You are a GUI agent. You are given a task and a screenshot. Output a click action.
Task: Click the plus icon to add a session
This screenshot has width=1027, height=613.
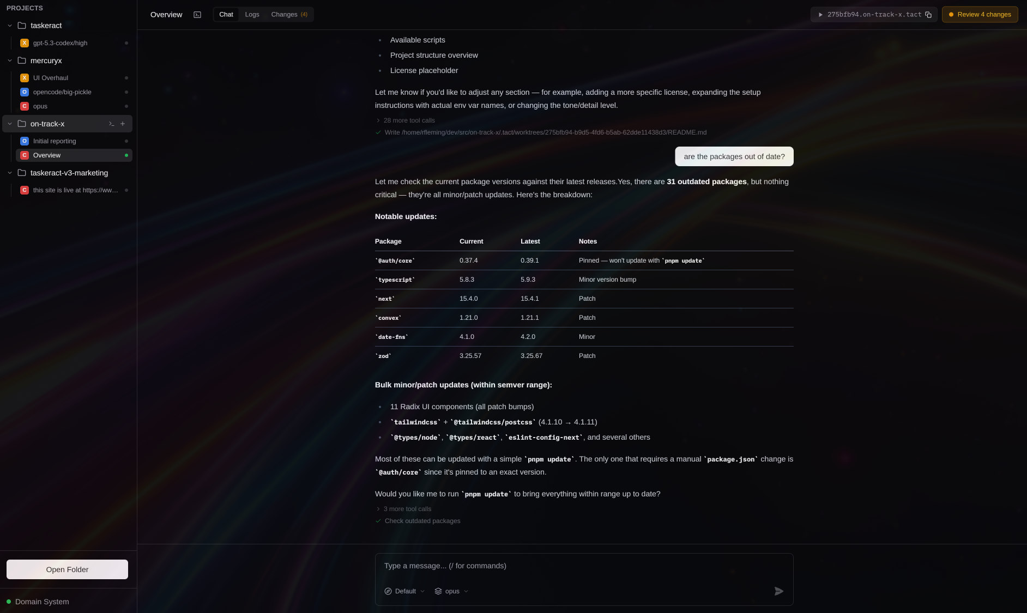(x=123, y=124)
